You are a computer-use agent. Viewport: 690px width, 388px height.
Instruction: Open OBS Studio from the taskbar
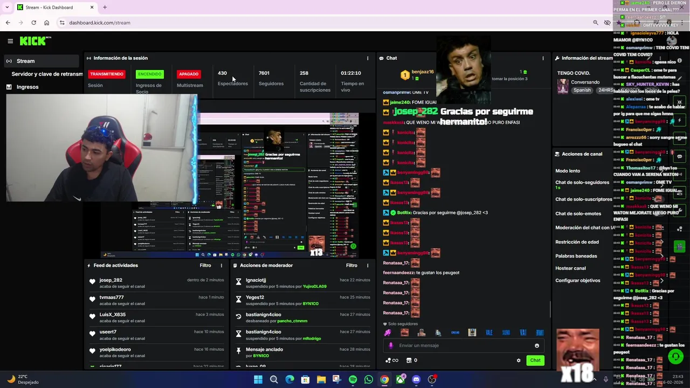(x=432, y=379)
